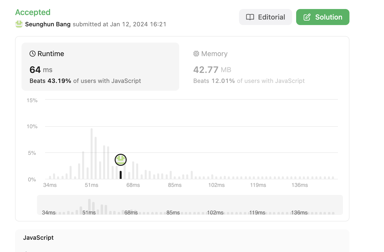Open the Editorial book icon

point(250,17)
